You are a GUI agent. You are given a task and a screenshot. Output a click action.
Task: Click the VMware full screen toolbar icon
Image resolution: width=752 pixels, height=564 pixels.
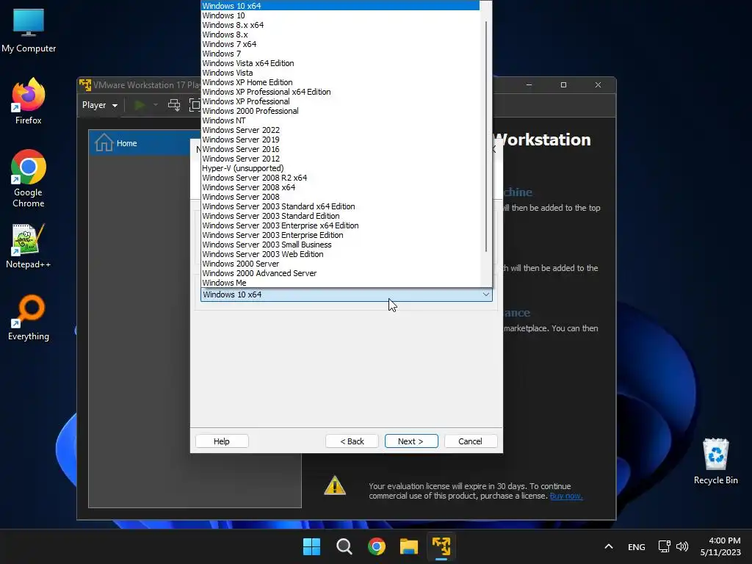point(194,105)
